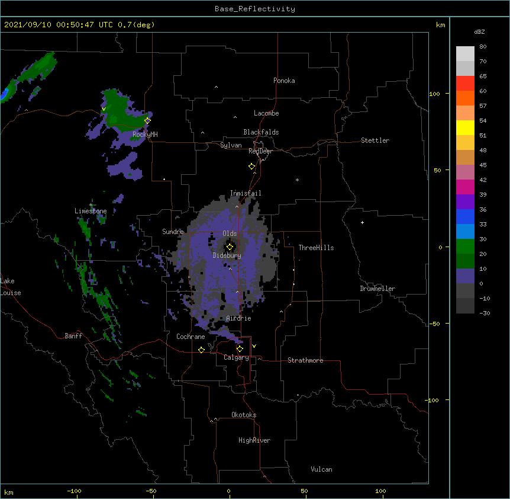
Task: Select the purple 36-39 dBZ legend swatch
Action: pos(465,202)
